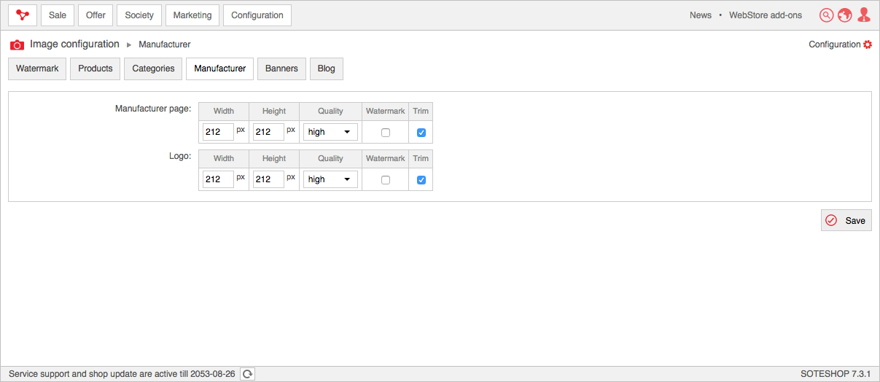Uncheck Trim for Manufacturer page

421,133
